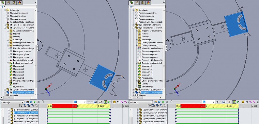This screenshot has height=124, width=259.
Task: Click Stop button in left motion toolbar
Action: point(39,102)
